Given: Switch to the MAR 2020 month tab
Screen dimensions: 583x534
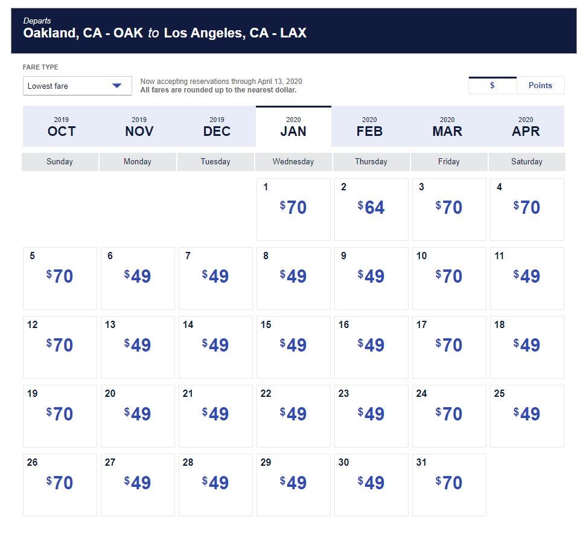Looking at the screenshot, I should tap(447, 126).
